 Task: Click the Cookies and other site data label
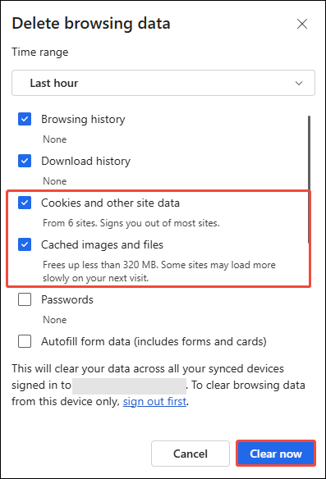pos(110,203)
